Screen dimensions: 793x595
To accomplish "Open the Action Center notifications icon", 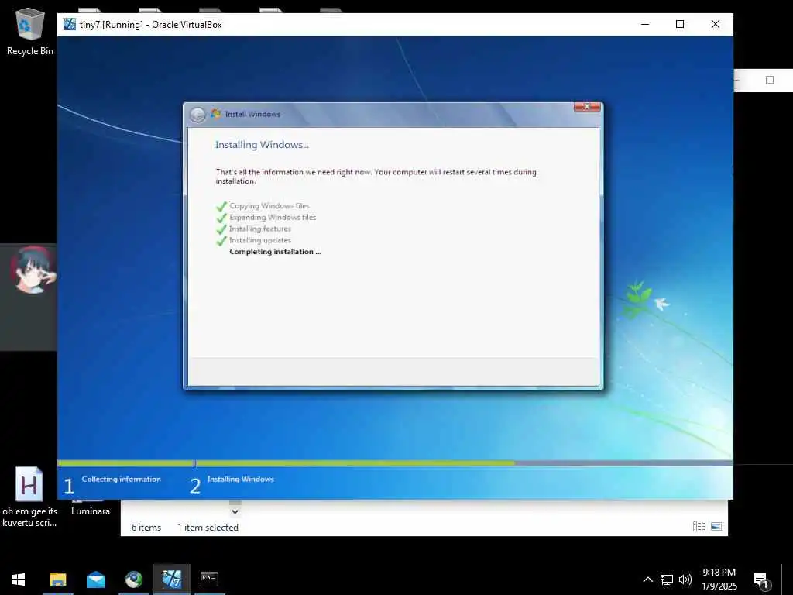I will 760,580.
